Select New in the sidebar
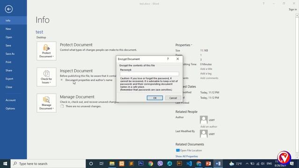 (14, 29)
